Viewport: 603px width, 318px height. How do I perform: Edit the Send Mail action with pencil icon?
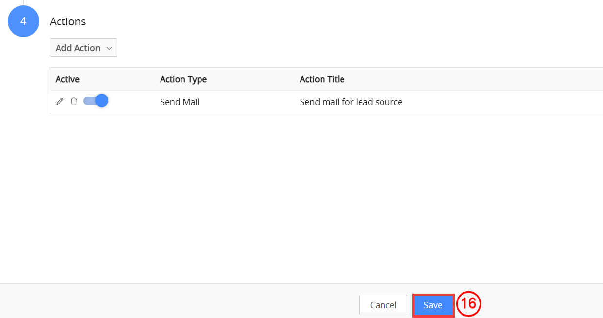(x=60, y=101)
